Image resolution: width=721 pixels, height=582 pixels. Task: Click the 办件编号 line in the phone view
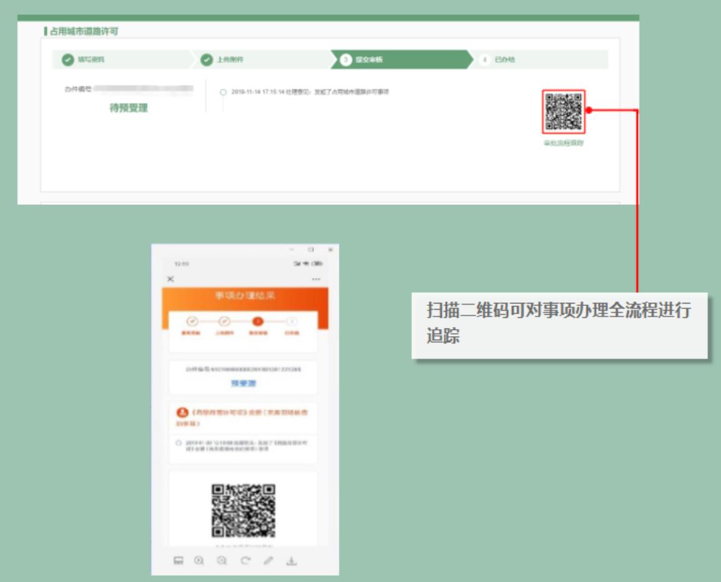point(243,370)
